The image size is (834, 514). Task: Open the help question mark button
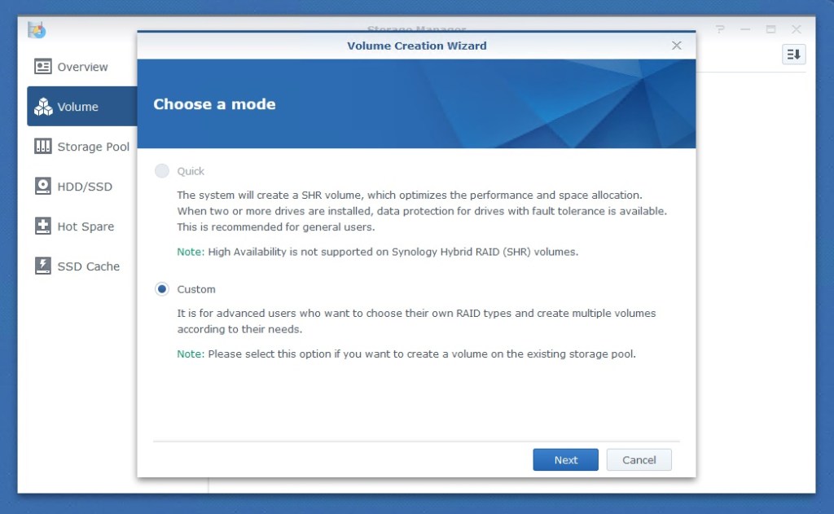pyautogui.click(x=720, y=29)
